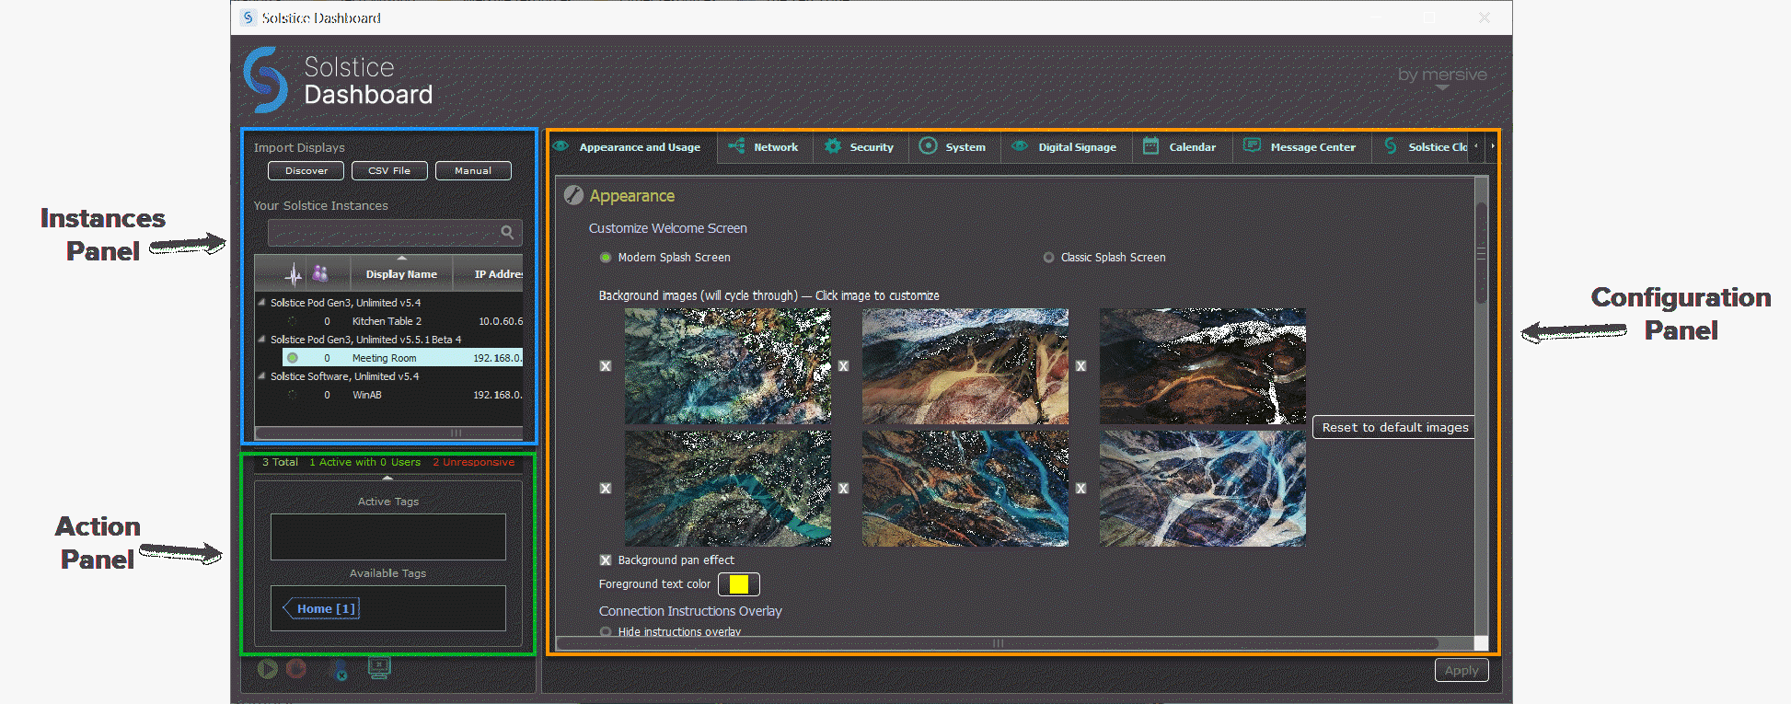Click the collapse arrow above the Active Tags panel

pos(387,478)
